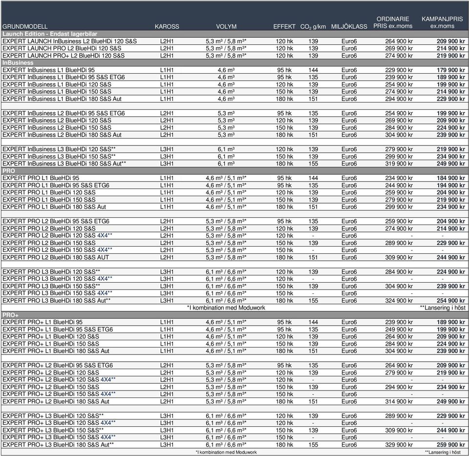
Task: Select the campaign price 184 900 kr
Action: (451, 178)
